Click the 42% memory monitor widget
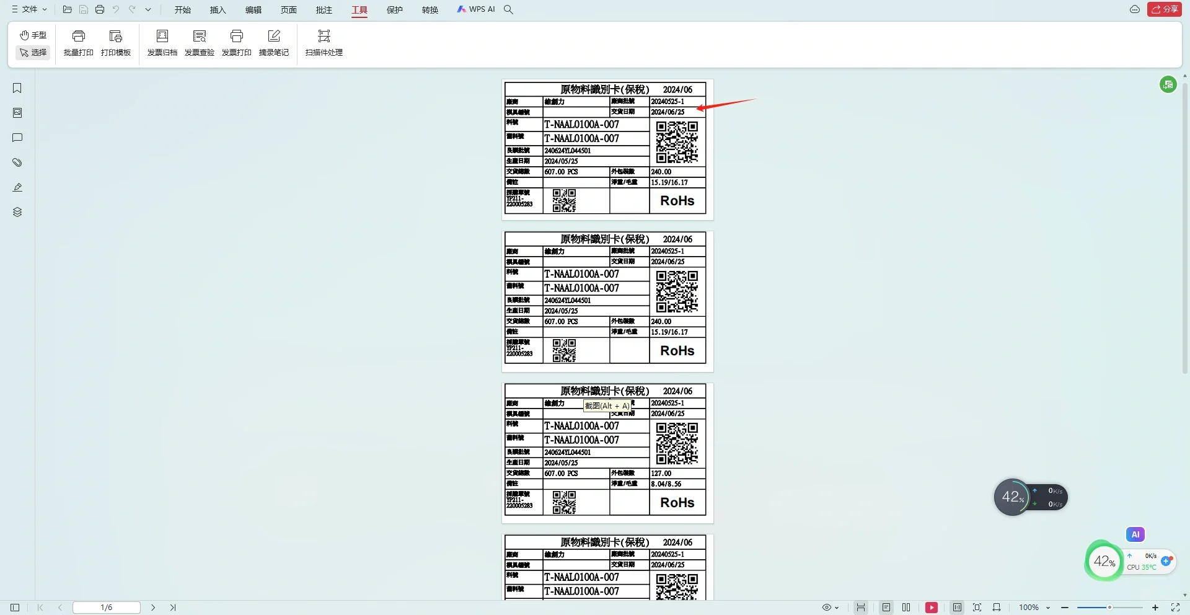The width and height of the screenshot is (1190, 615). (x=1031, y=497)
